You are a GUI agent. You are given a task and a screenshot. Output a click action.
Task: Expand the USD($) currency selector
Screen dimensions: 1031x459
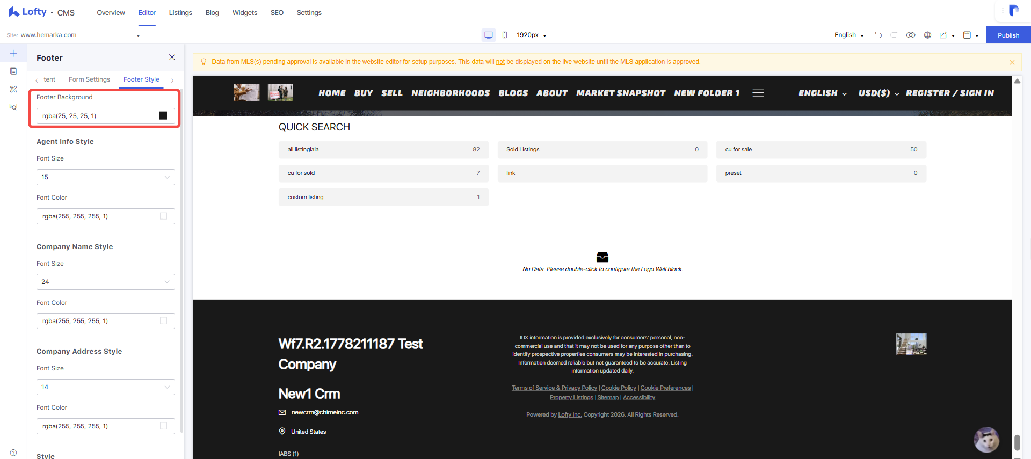tap(878, 93)
